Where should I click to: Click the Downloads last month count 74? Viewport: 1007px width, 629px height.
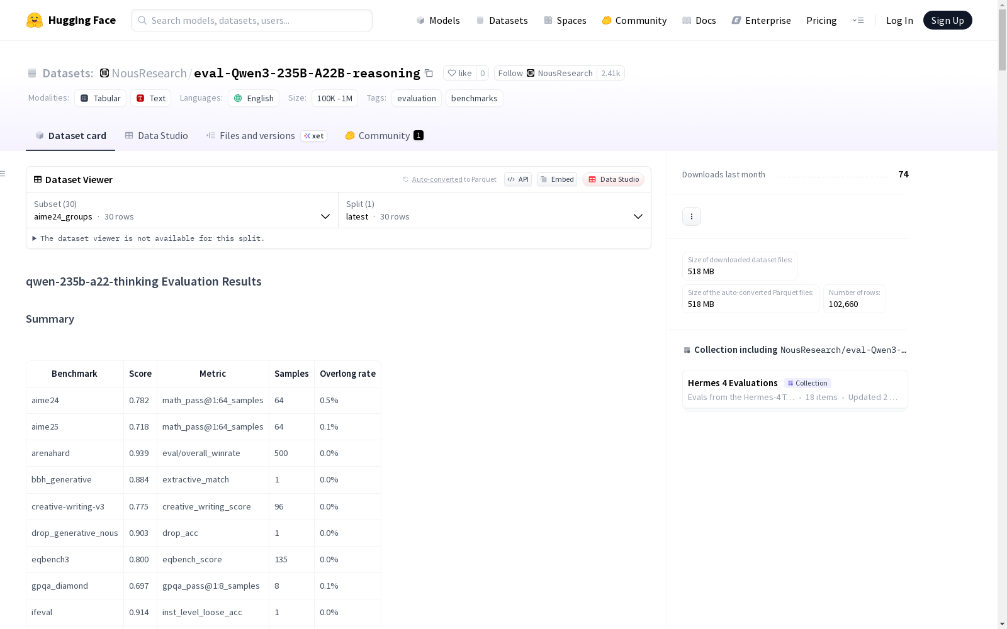(x=903, y=174)
